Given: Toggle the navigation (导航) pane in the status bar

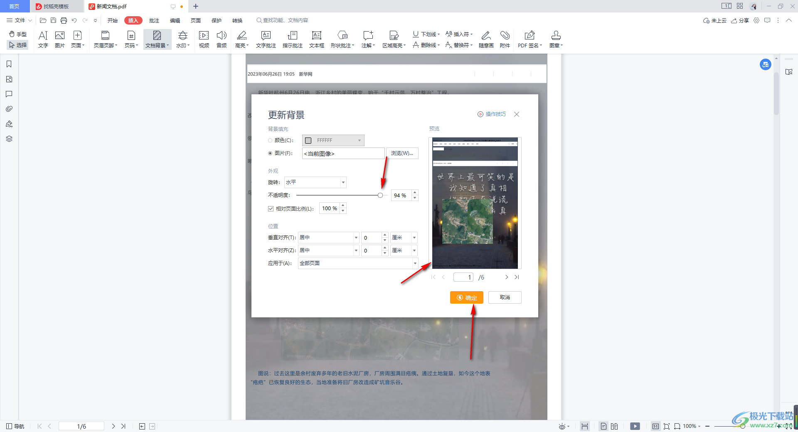Looking at the screenshot, I should click(x=15, y=426).
